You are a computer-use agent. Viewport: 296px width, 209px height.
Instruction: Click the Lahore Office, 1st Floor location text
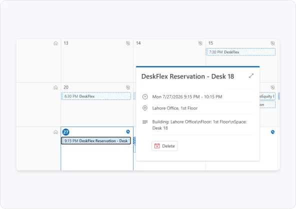[x=175, y=108]
